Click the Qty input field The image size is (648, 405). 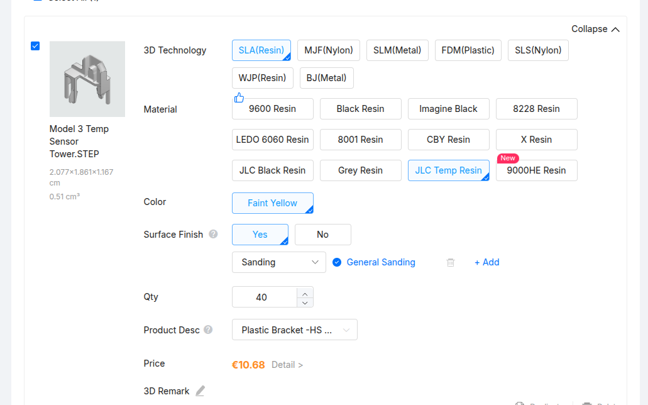point(264,297)
